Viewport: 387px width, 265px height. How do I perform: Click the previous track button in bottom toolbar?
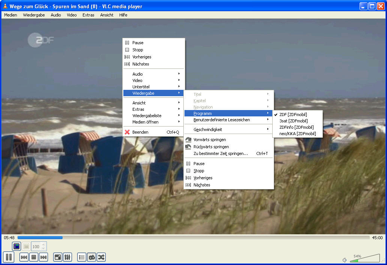pos(24,258)
